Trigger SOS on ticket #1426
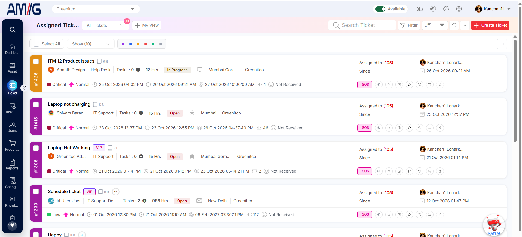 point(365,85)
